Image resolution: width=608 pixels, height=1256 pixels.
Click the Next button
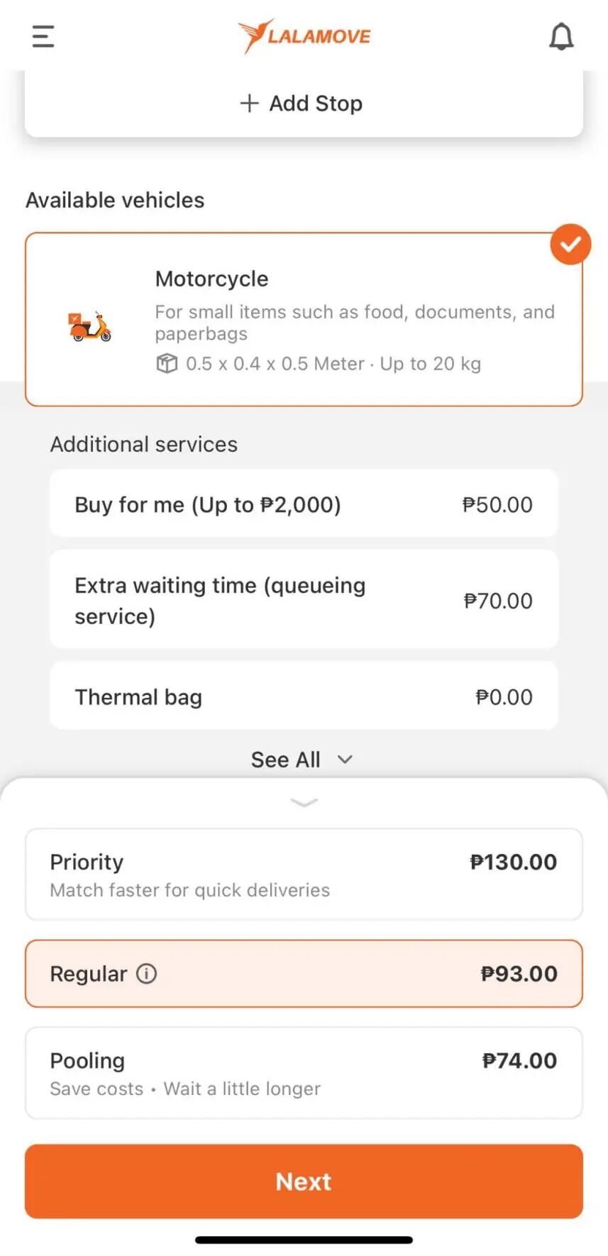304,1182
